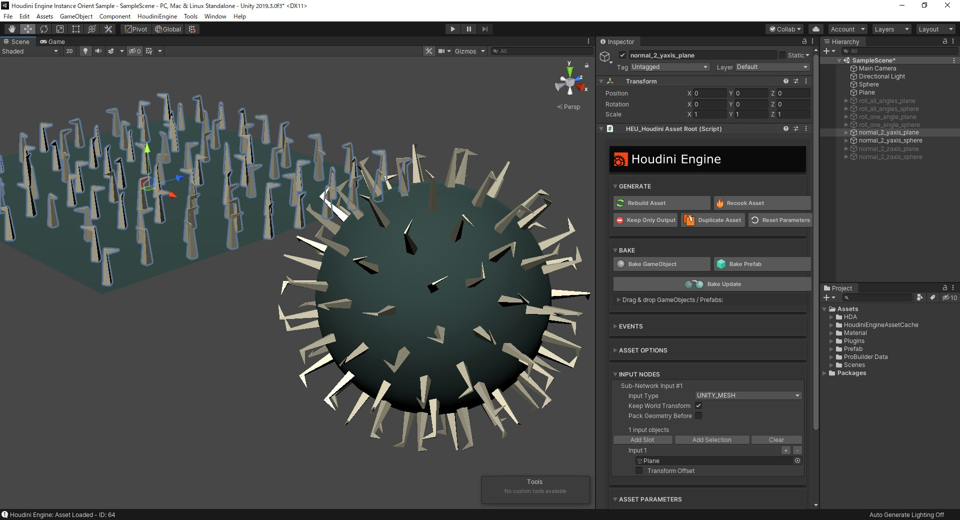Screen dimensions: 960x520
Task: Select the Scale tool
Action: click(60, 29)
